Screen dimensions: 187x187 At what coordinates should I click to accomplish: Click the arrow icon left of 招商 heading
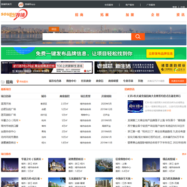3,82
